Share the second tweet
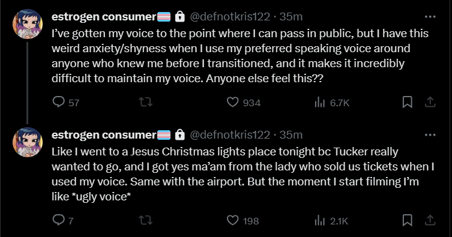The height and width of the screenshot is (237, 452). pyautogui.click(x=430, y=220)
